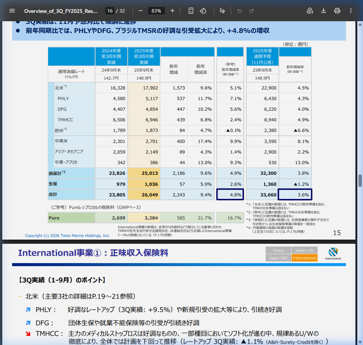The width and height of the screenshot is (363, 345).
Task: Click the highlighted 4.8% total cell
Action: coord(230,194)
